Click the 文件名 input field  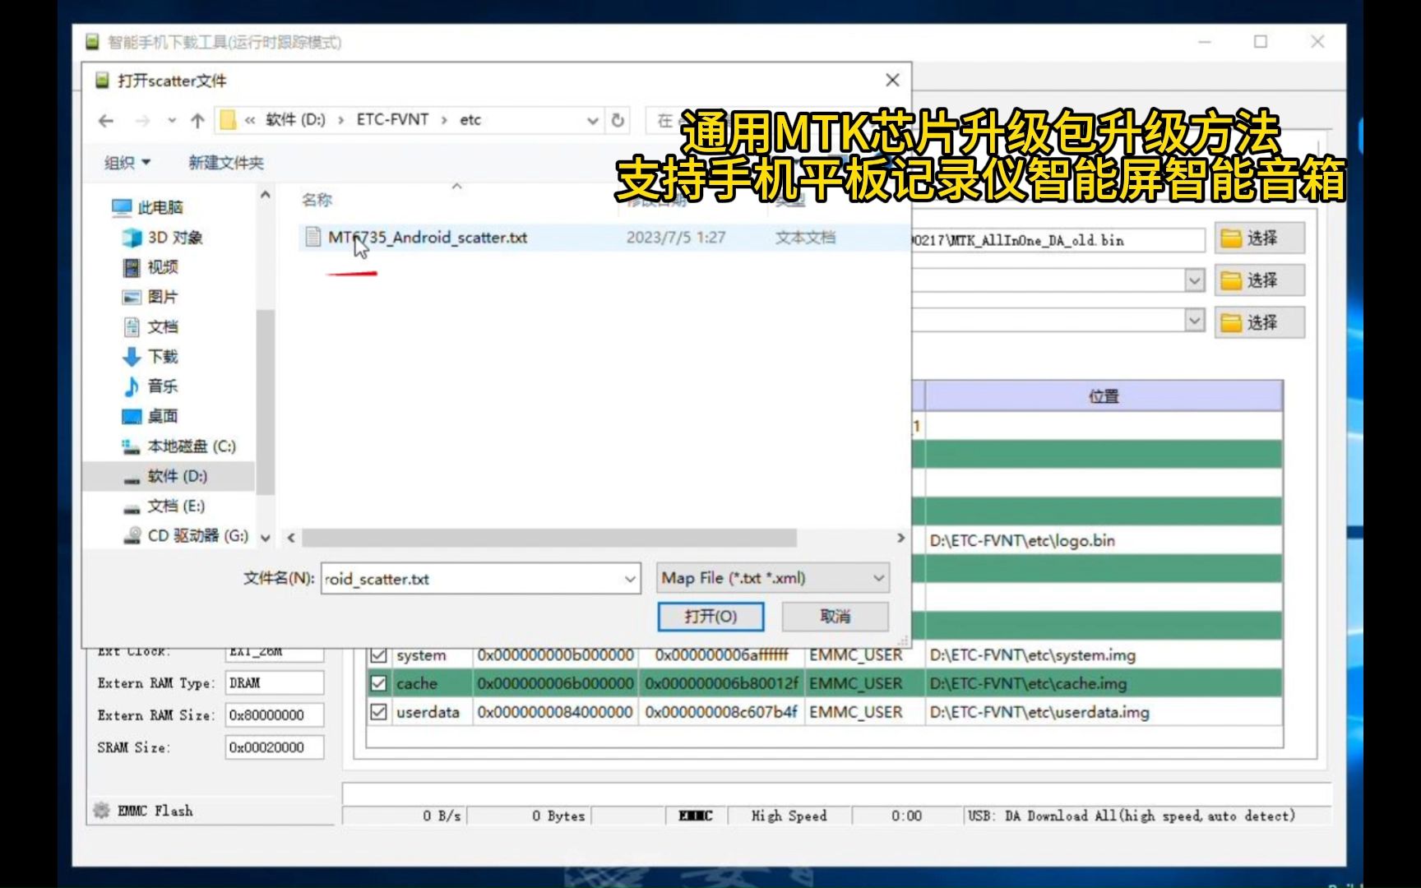coord(471,579)
